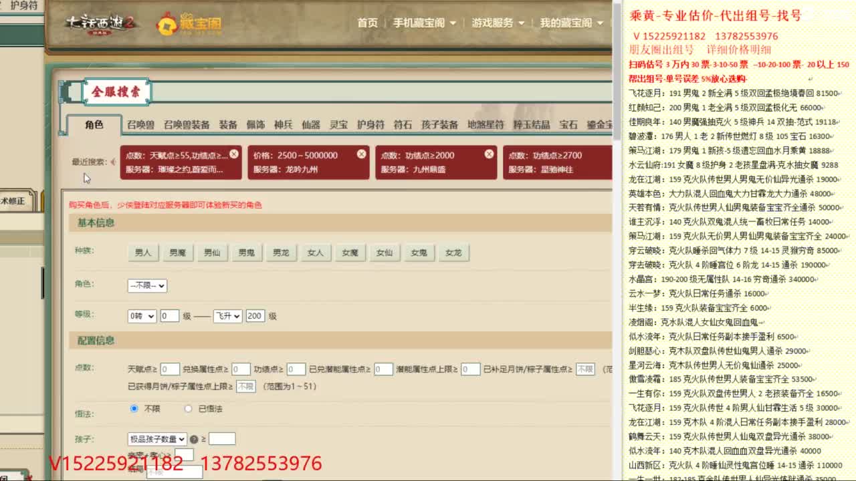This screenshot has height=481, width=856.
Task: Click the 孩子 quantity input after ≥
Action: [222, 439]
